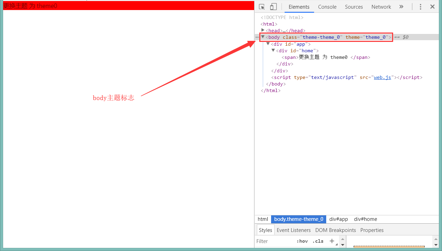Switch to the Elements tab
The width and height of the screenshot is (442, 251).
(x=299, y=7)
